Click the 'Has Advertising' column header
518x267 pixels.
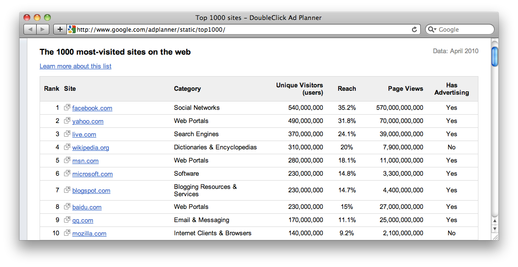452,89
